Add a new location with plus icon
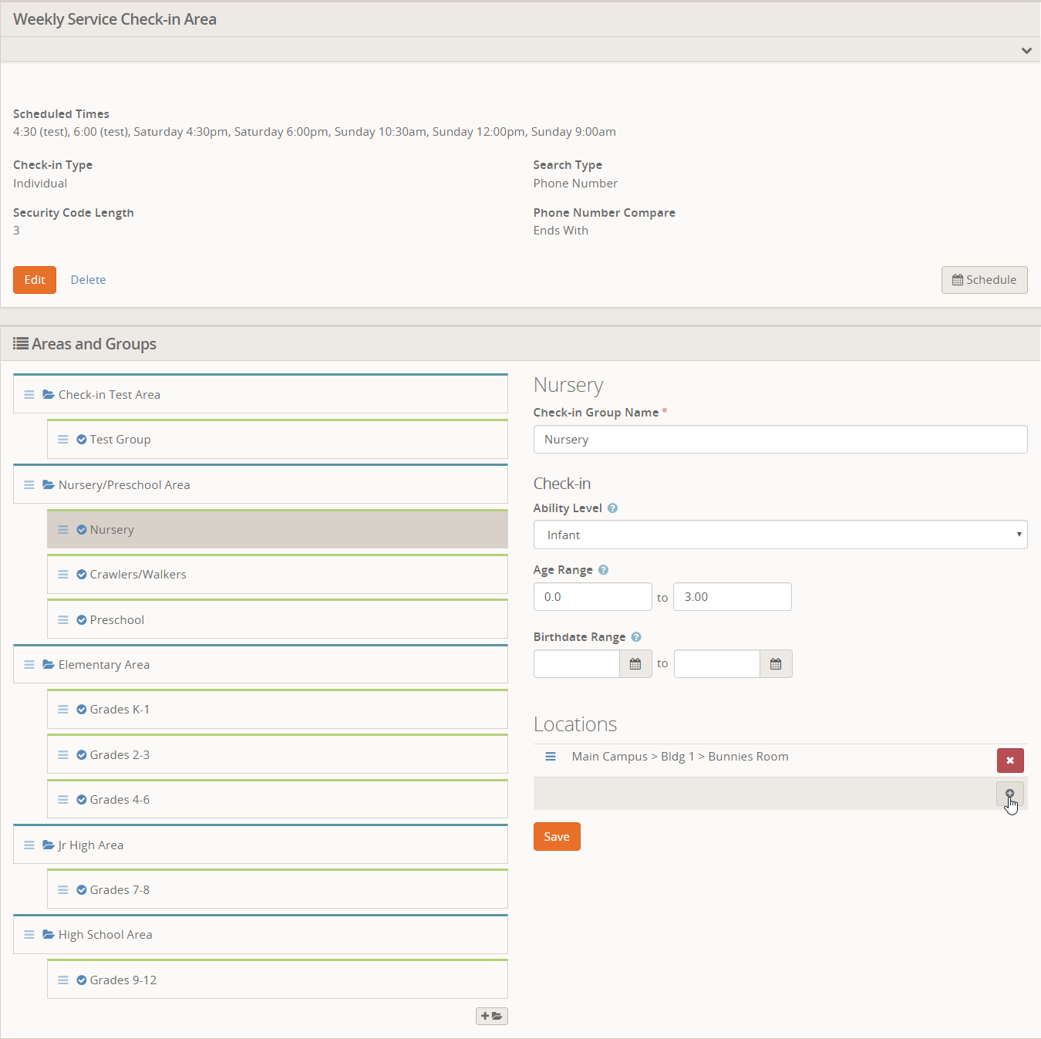This screenshot has height=1039, width=1041. (1009, 794)
